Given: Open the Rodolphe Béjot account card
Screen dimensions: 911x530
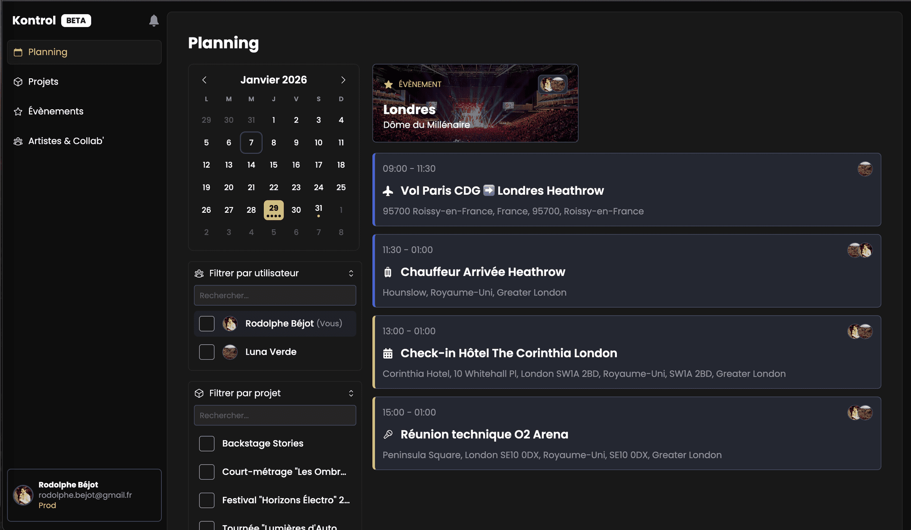Looking at the screenshot, I should pyautogui.click(x=84, y=495).
